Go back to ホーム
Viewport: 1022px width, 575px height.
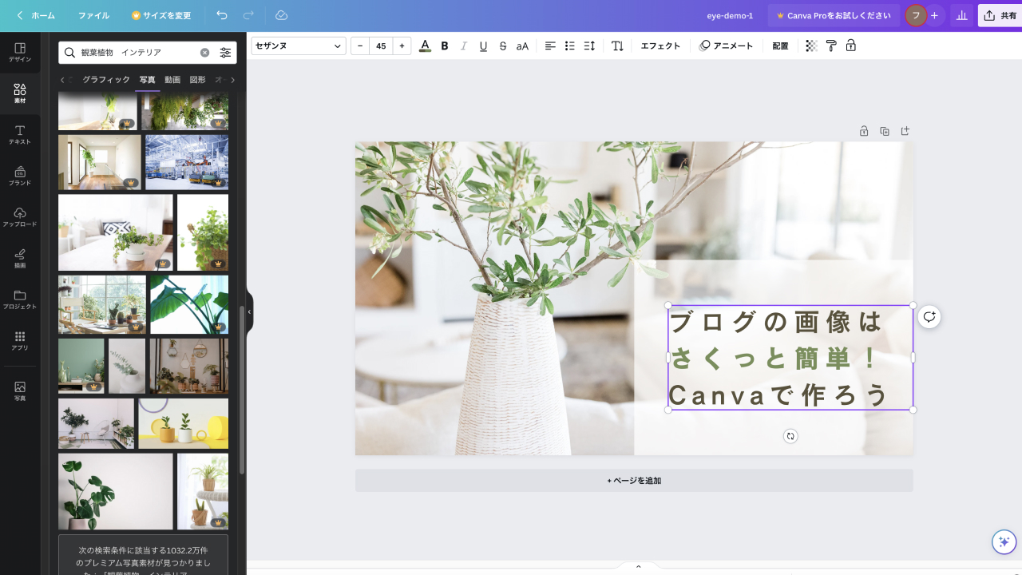click(36, 15)
